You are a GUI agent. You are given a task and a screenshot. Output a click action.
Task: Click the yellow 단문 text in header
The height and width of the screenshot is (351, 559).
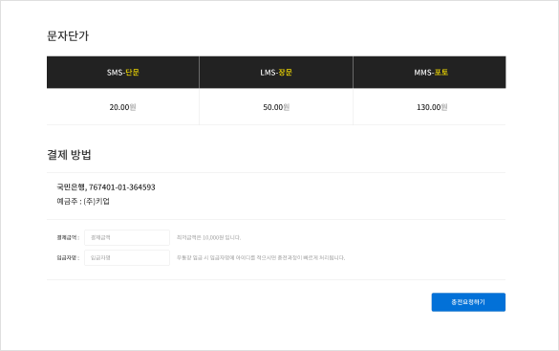132,72
